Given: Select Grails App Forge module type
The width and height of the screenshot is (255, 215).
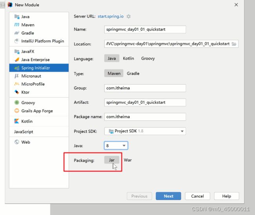Looking at the screenshot, I should (x=39, y=111).
